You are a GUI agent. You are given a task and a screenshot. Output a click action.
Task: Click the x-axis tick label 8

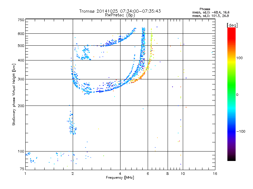168,174
